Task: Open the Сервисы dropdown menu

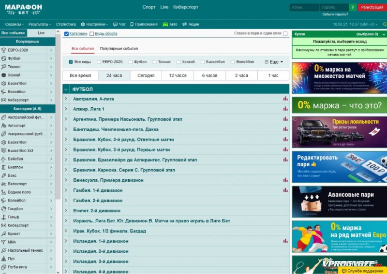Action: (15, 24)
